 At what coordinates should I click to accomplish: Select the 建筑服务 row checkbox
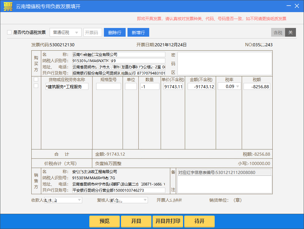pyautogui.click(x=36, y=86)
